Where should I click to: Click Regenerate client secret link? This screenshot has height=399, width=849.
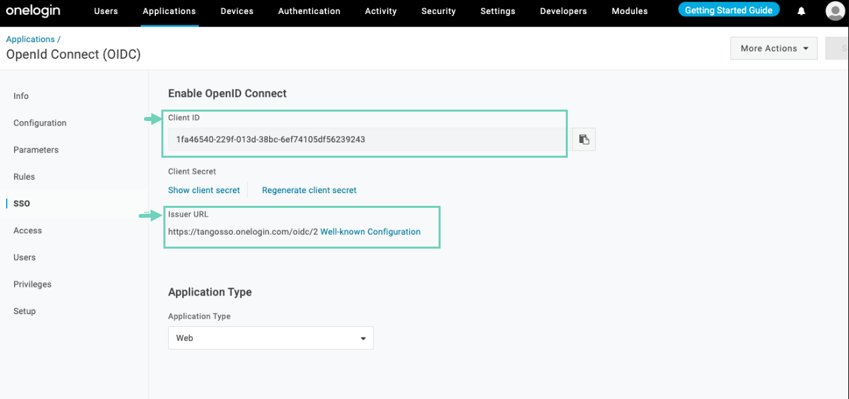click(x=309, y=190)
